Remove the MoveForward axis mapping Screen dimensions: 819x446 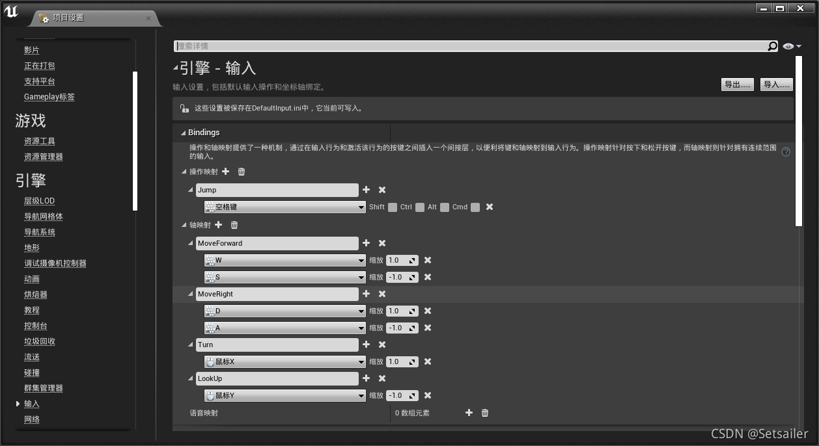click(382, 243)
